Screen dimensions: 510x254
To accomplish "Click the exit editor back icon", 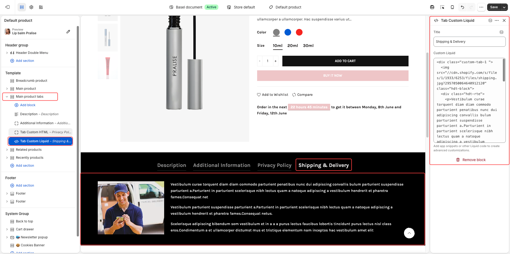I will pos(7,7).
